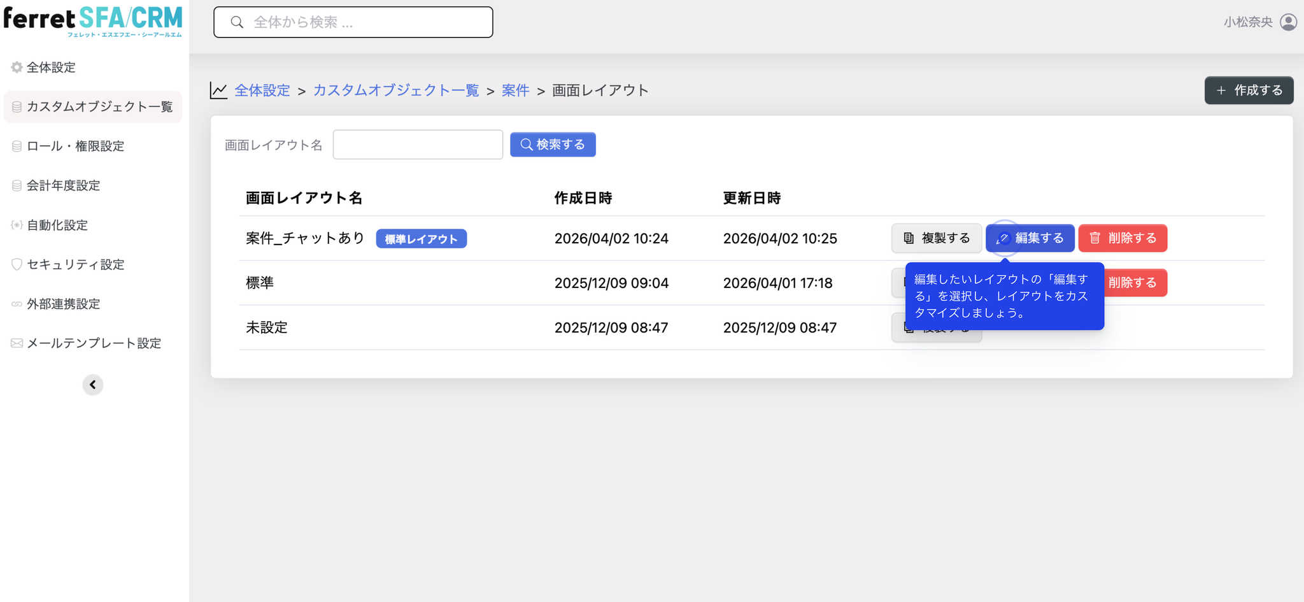
Task: Click the 標準レイアウト badge
Action: point(422,239)
